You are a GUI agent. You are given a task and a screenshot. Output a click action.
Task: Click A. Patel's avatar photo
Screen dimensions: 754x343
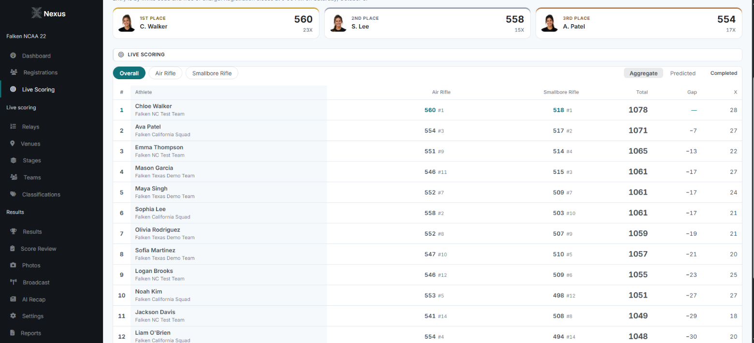click(549, 23)
